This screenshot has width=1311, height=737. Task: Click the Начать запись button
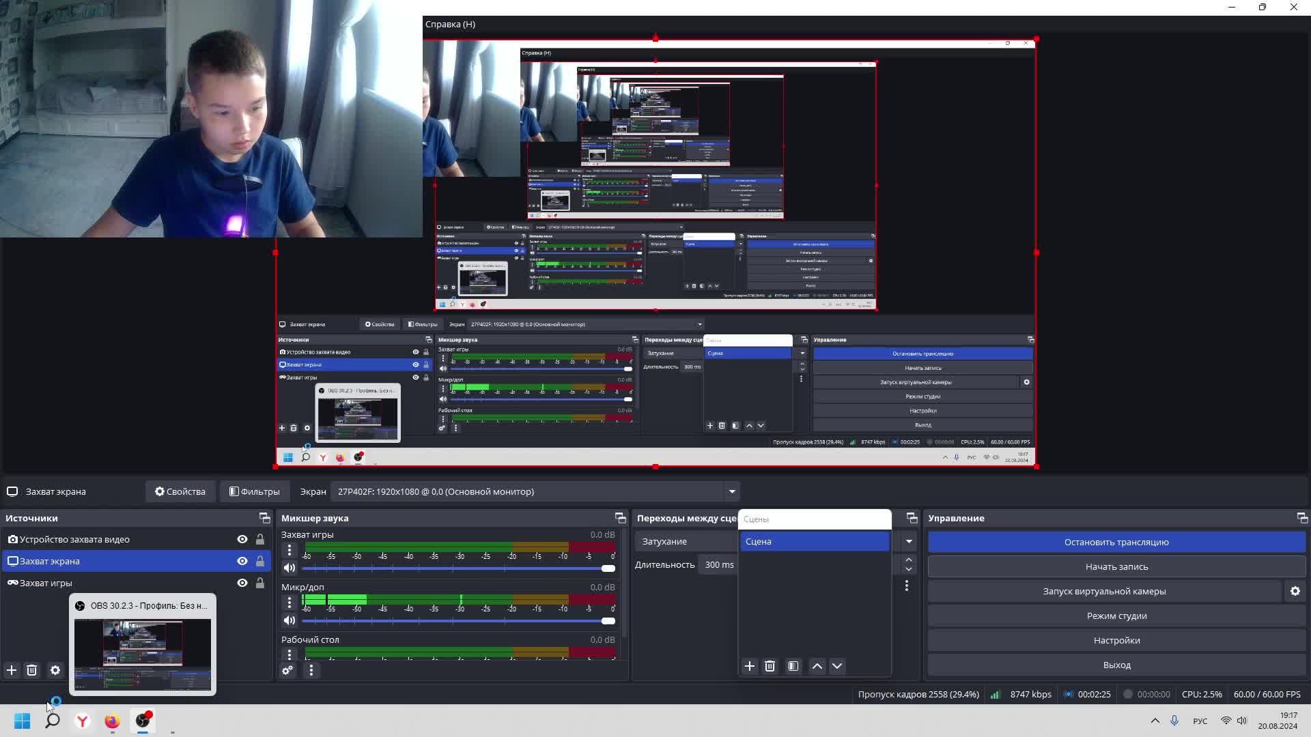point(1116,566)
